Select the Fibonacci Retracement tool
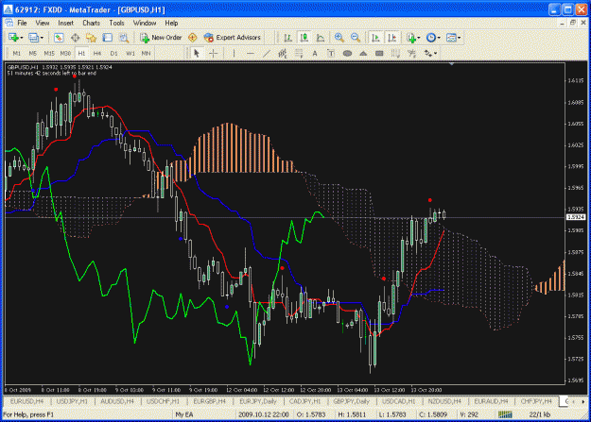Viewport: 591px width, 422px height. coord(299,54)
